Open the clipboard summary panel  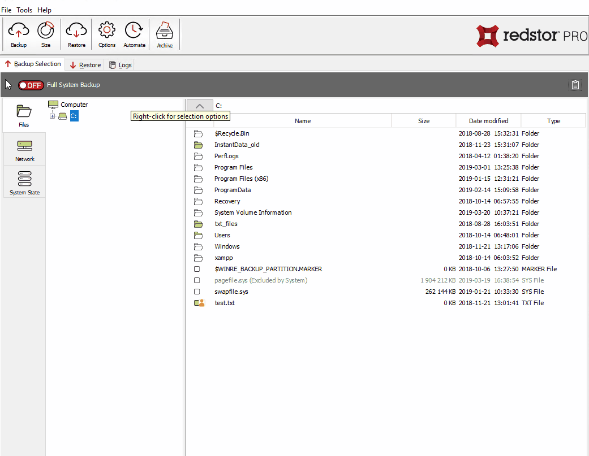(x=575, y=85)
